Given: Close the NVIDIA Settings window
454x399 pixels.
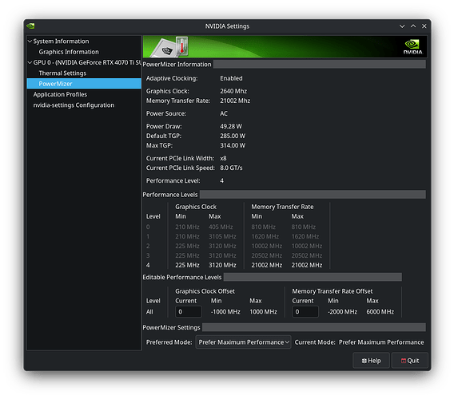Looking at the screenshot, I should (x=424, y=26).
